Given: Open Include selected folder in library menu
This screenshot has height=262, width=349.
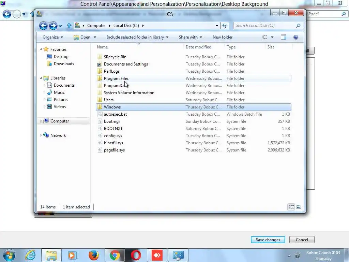Looking at the screenshot, I should click(137, 37).
